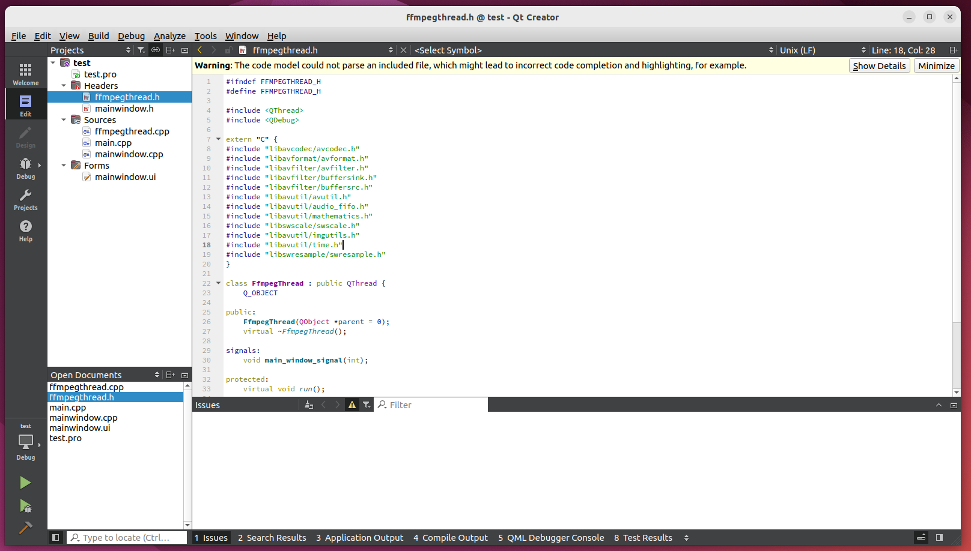Open Projects mode wrench icon
The width and height of the screenshot is (971, 551).
coord(25,199)
